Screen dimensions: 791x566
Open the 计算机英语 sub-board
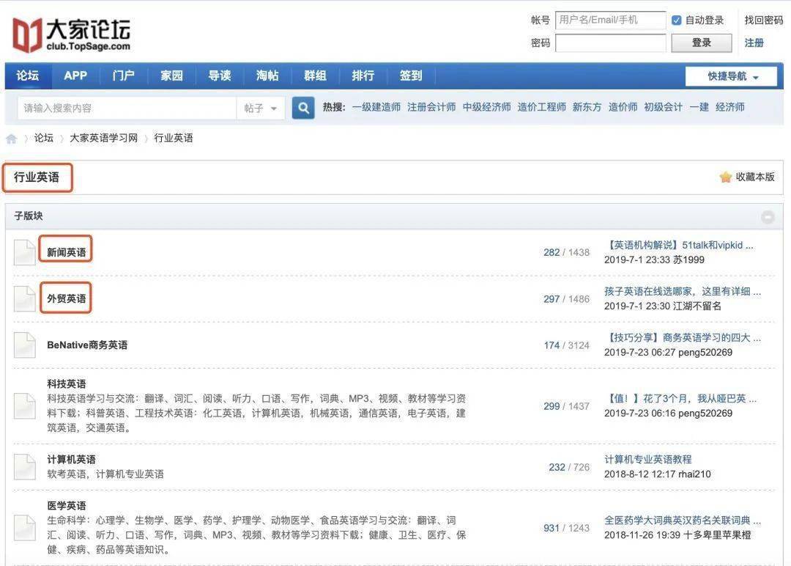pyautogui.click(x=71, y=460)
